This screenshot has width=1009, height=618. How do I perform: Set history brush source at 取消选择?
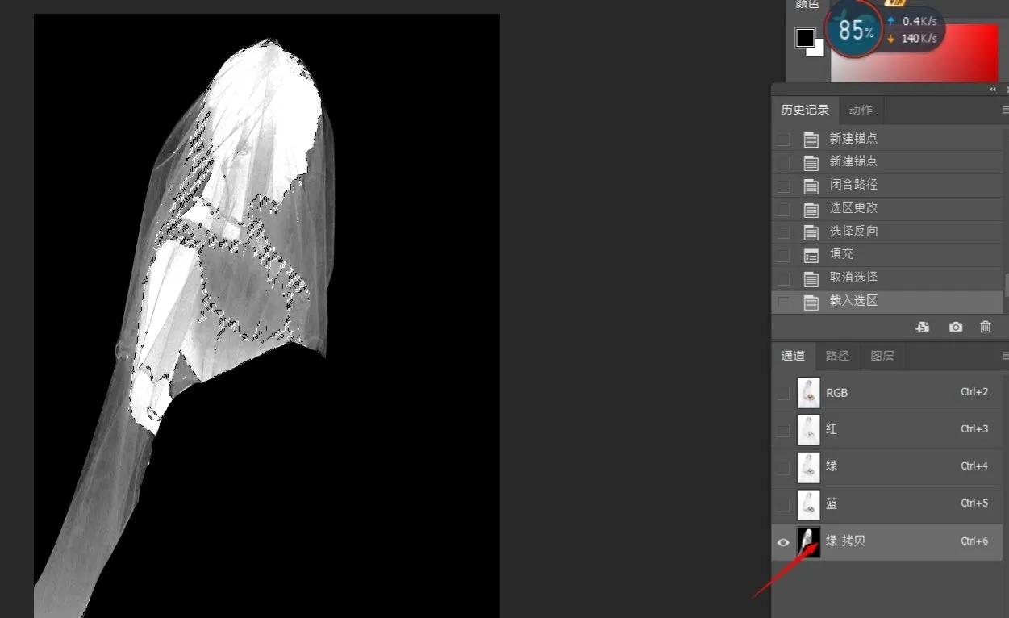click(x=782, y=278)
